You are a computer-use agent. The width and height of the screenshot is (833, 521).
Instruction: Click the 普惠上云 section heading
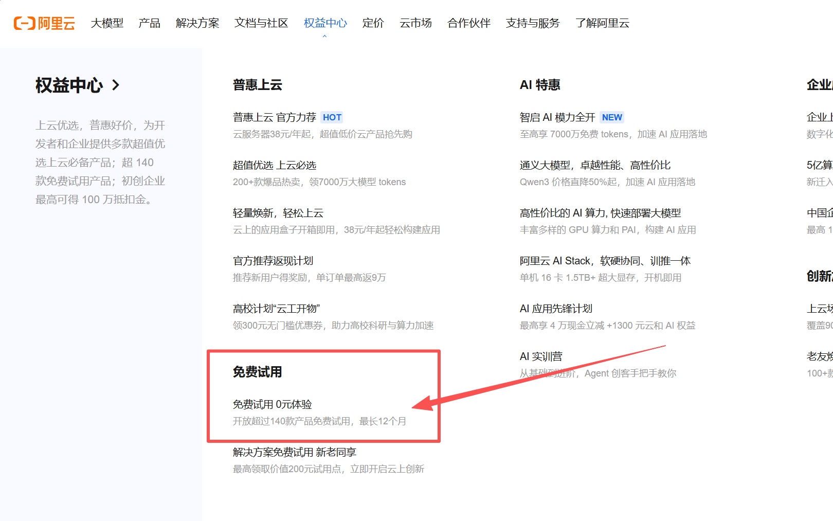(258, 85)
